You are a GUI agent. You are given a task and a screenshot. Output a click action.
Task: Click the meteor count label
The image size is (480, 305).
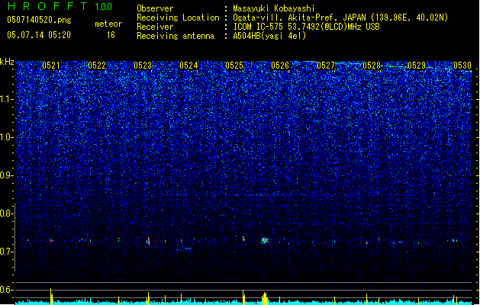click(108, 24)
